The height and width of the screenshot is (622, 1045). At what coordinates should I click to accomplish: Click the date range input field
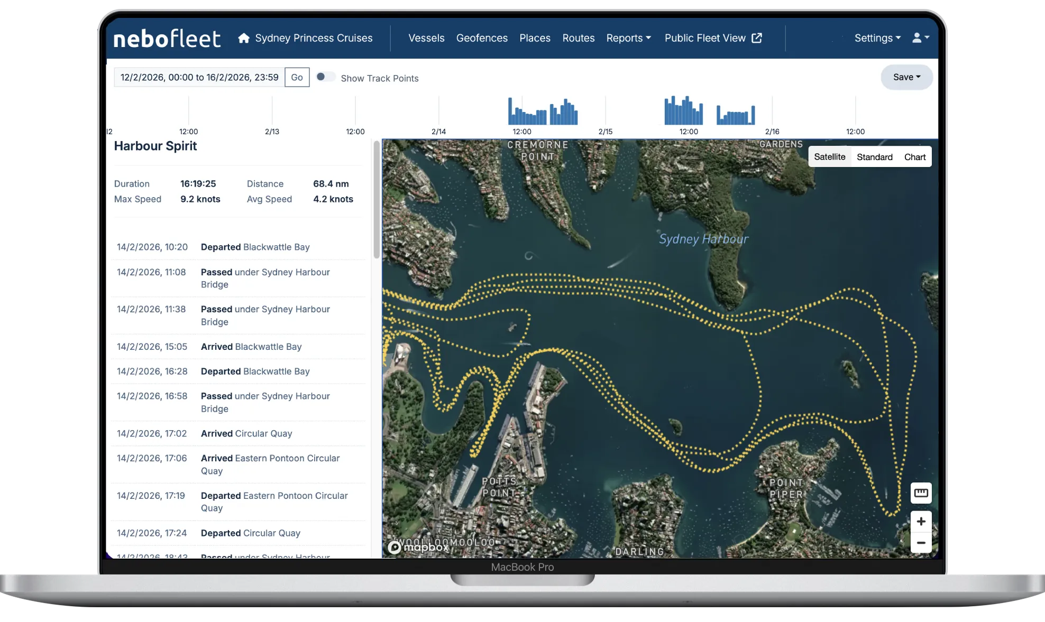pos(199,77)
